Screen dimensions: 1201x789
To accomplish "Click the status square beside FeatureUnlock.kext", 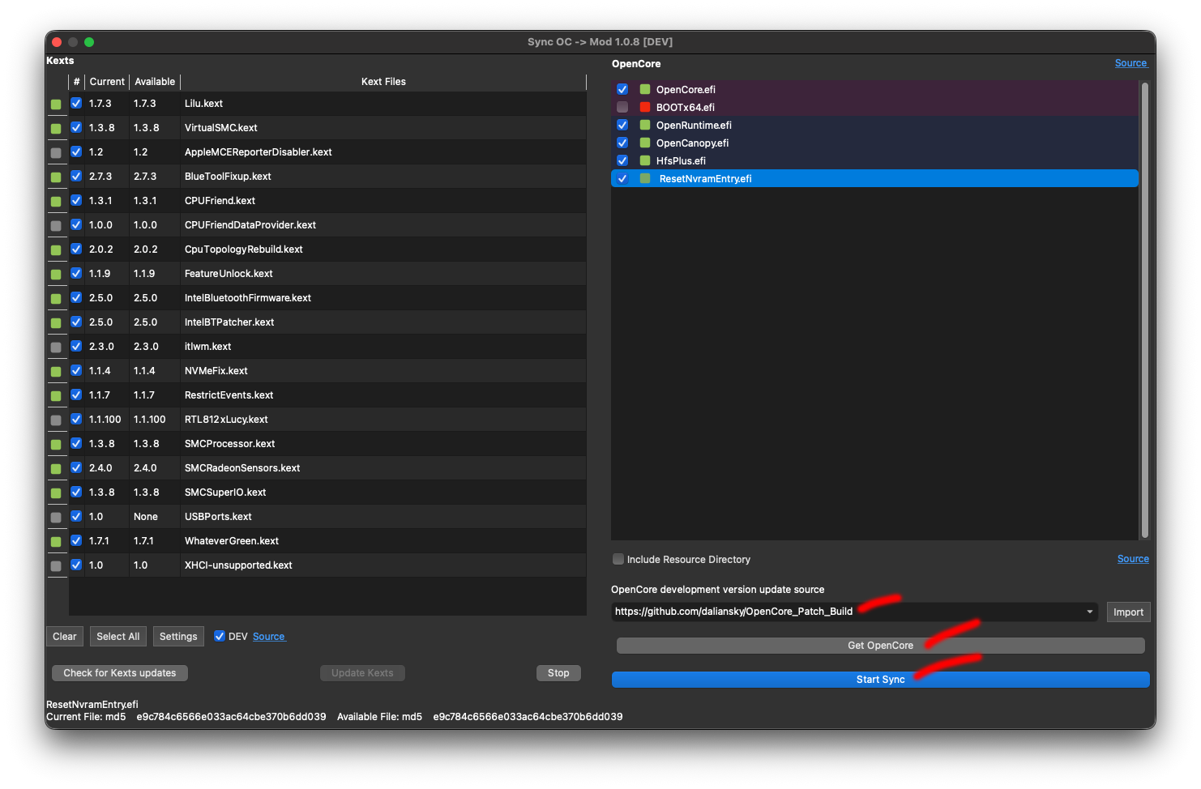I will tap(56, 275).
